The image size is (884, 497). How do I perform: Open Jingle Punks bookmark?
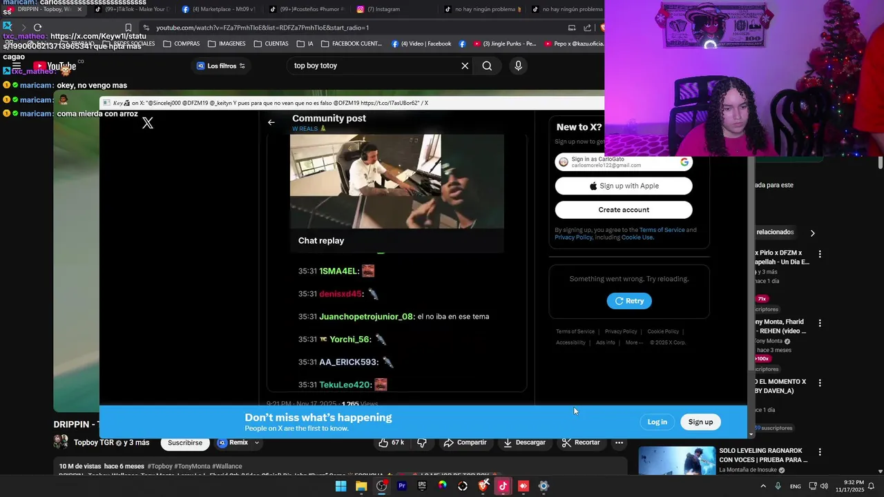(505, 43)
